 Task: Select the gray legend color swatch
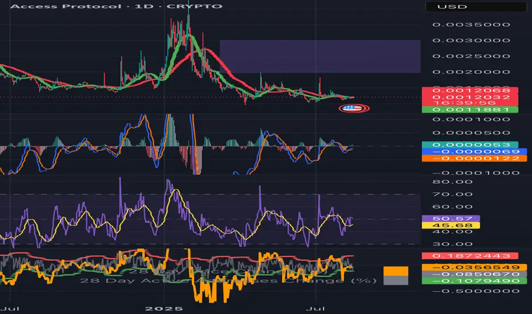[x=396, y=280]
